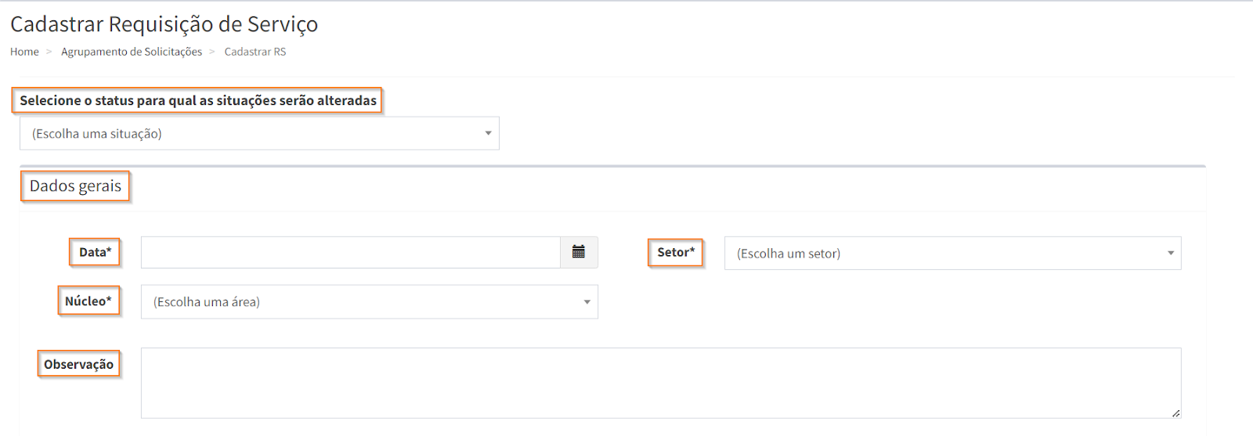1253x436 pixels.
Task: Grab the Observação textarea resize handle
Action: pyautogui.click(x=1175, y=413)
